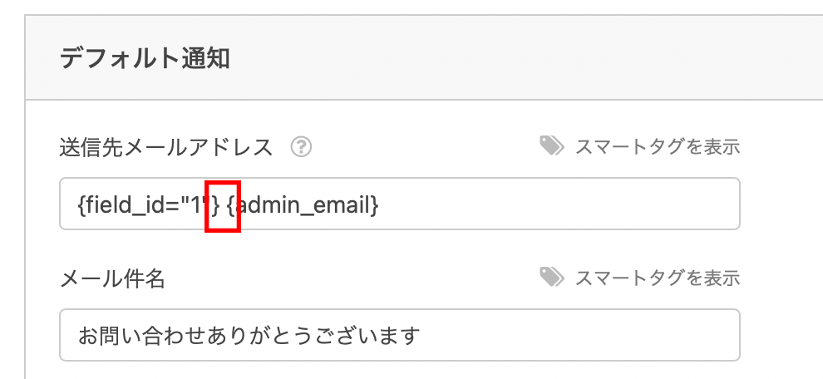Show smart tags for メール件名

click(657, 277)
